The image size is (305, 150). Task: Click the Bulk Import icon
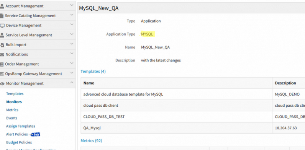(x=2, y=45)
